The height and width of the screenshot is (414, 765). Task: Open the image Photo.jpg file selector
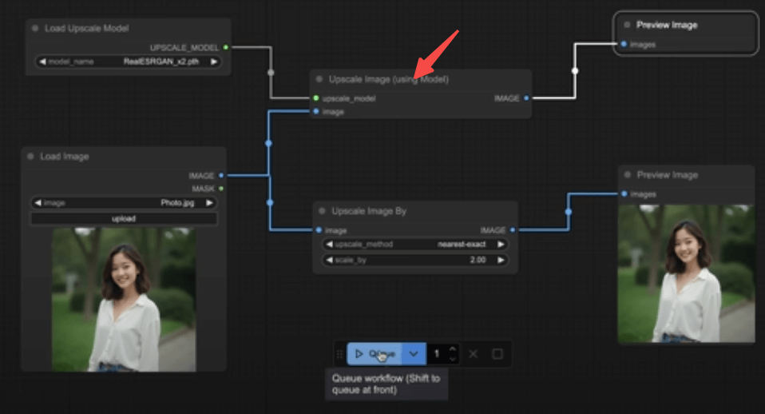pyautogui.click(x=124, y=203)
